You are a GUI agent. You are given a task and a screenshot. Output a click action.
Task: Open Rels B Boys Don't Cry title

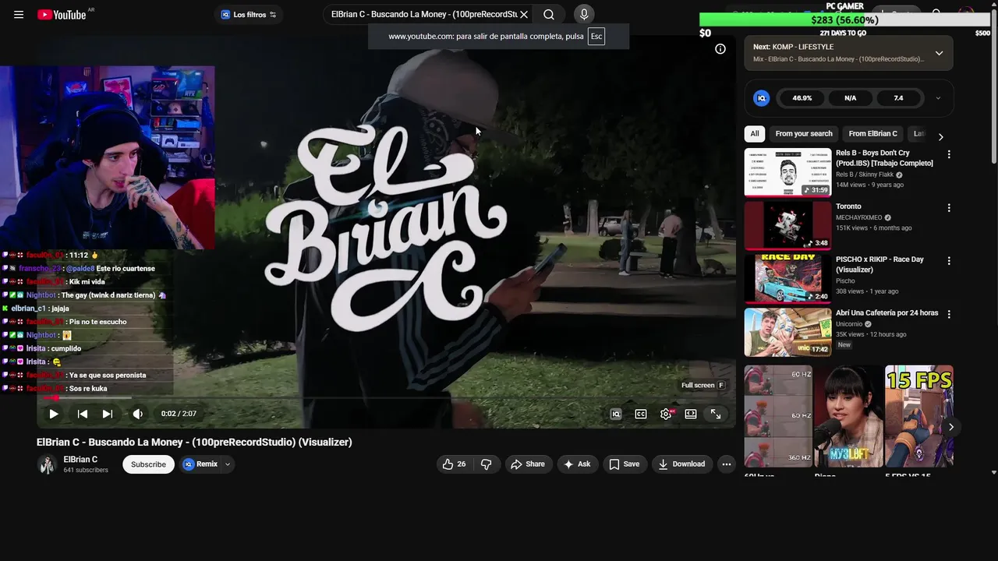884,158
